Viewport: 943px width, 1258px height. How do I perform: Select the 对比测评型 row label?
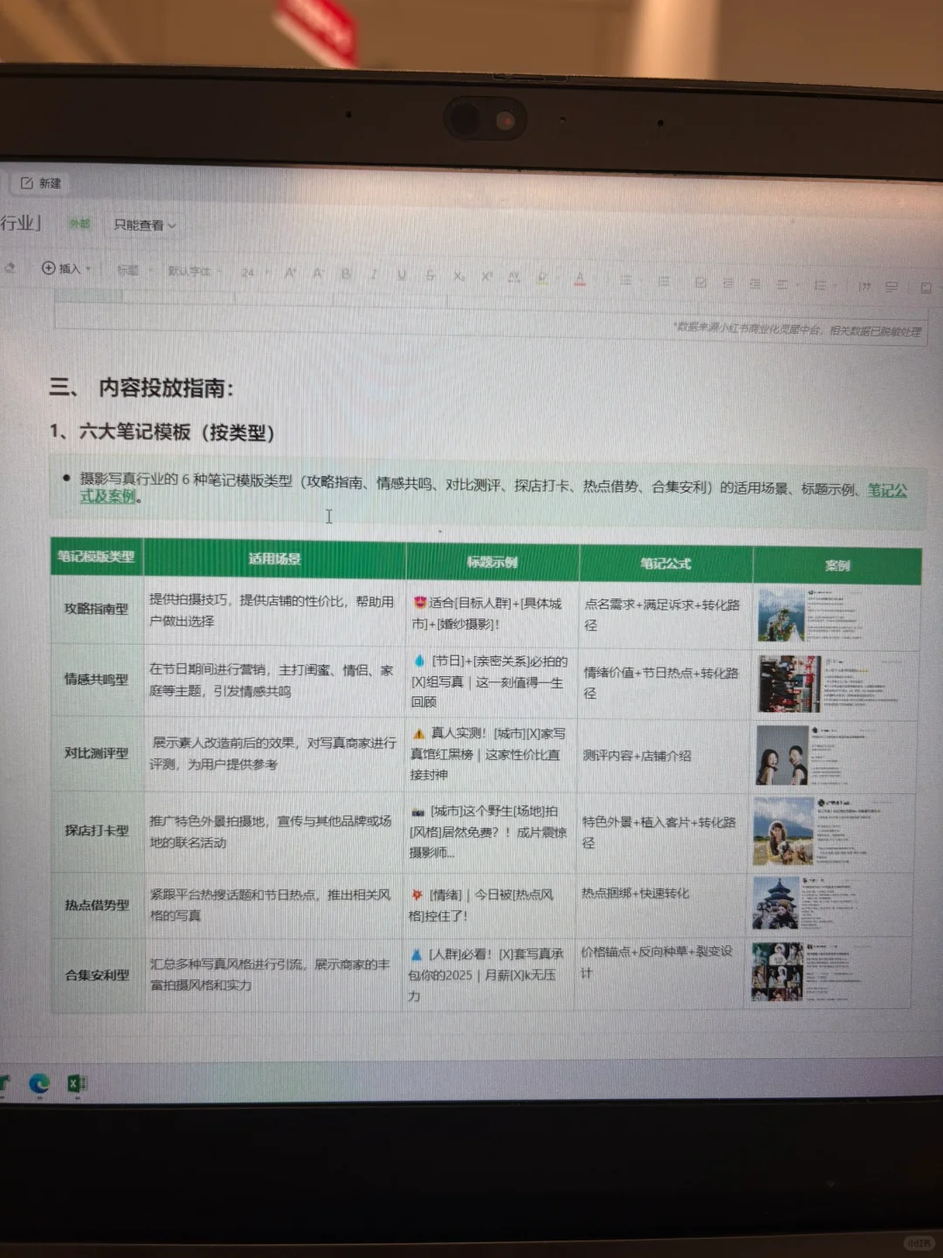coord(96,752)
